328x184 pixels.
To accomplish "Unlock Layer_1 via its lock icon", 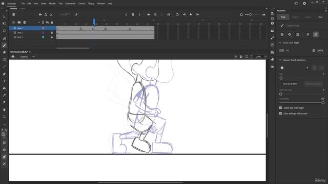I will (52, 37).
